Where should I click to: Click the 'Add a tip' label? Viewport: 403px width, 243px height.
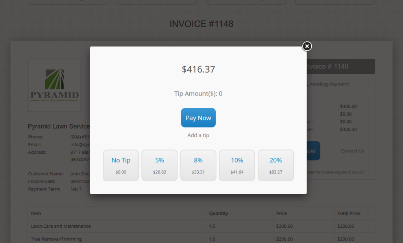(198, 135)
